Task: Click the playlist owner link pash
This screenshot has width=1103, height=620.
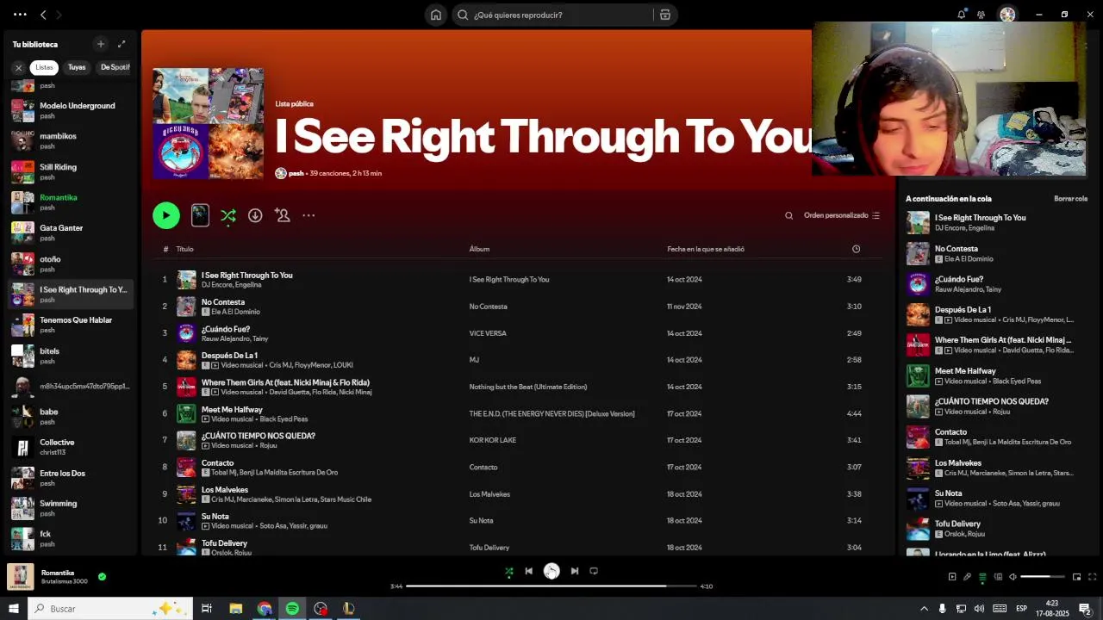Action: pos(296,173)
